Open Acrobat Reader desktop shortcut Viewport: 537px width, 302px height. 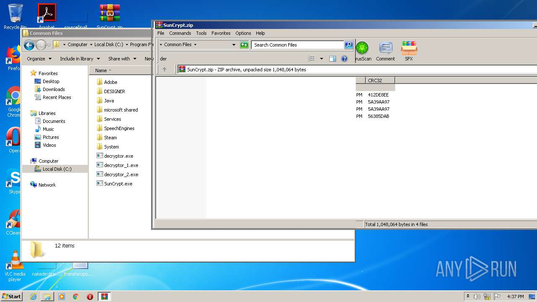pyautogui.click(x=47, y=17)
